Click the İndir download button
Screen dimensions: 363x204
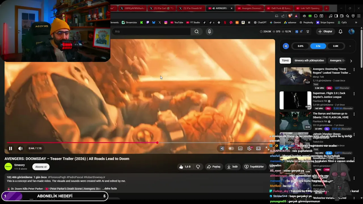tap(232, 167)
